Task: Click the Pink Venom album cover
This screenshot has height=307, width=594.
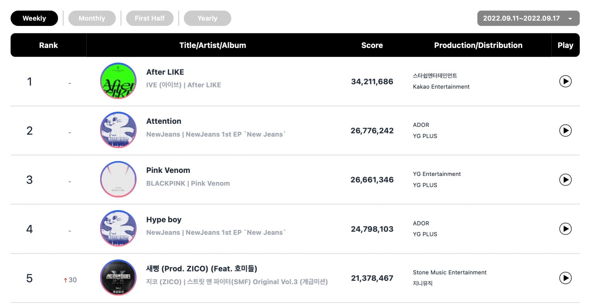Action: click(x=118, y=179)
